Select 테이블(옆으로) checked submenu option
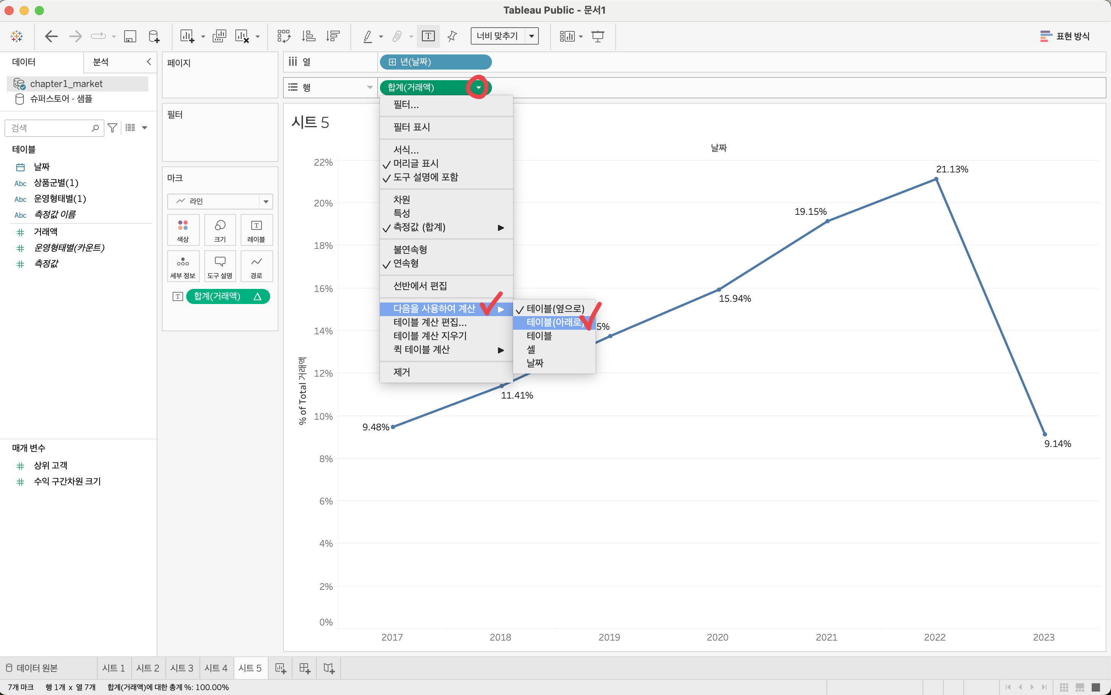1111x695 pixels. (555, 309)
